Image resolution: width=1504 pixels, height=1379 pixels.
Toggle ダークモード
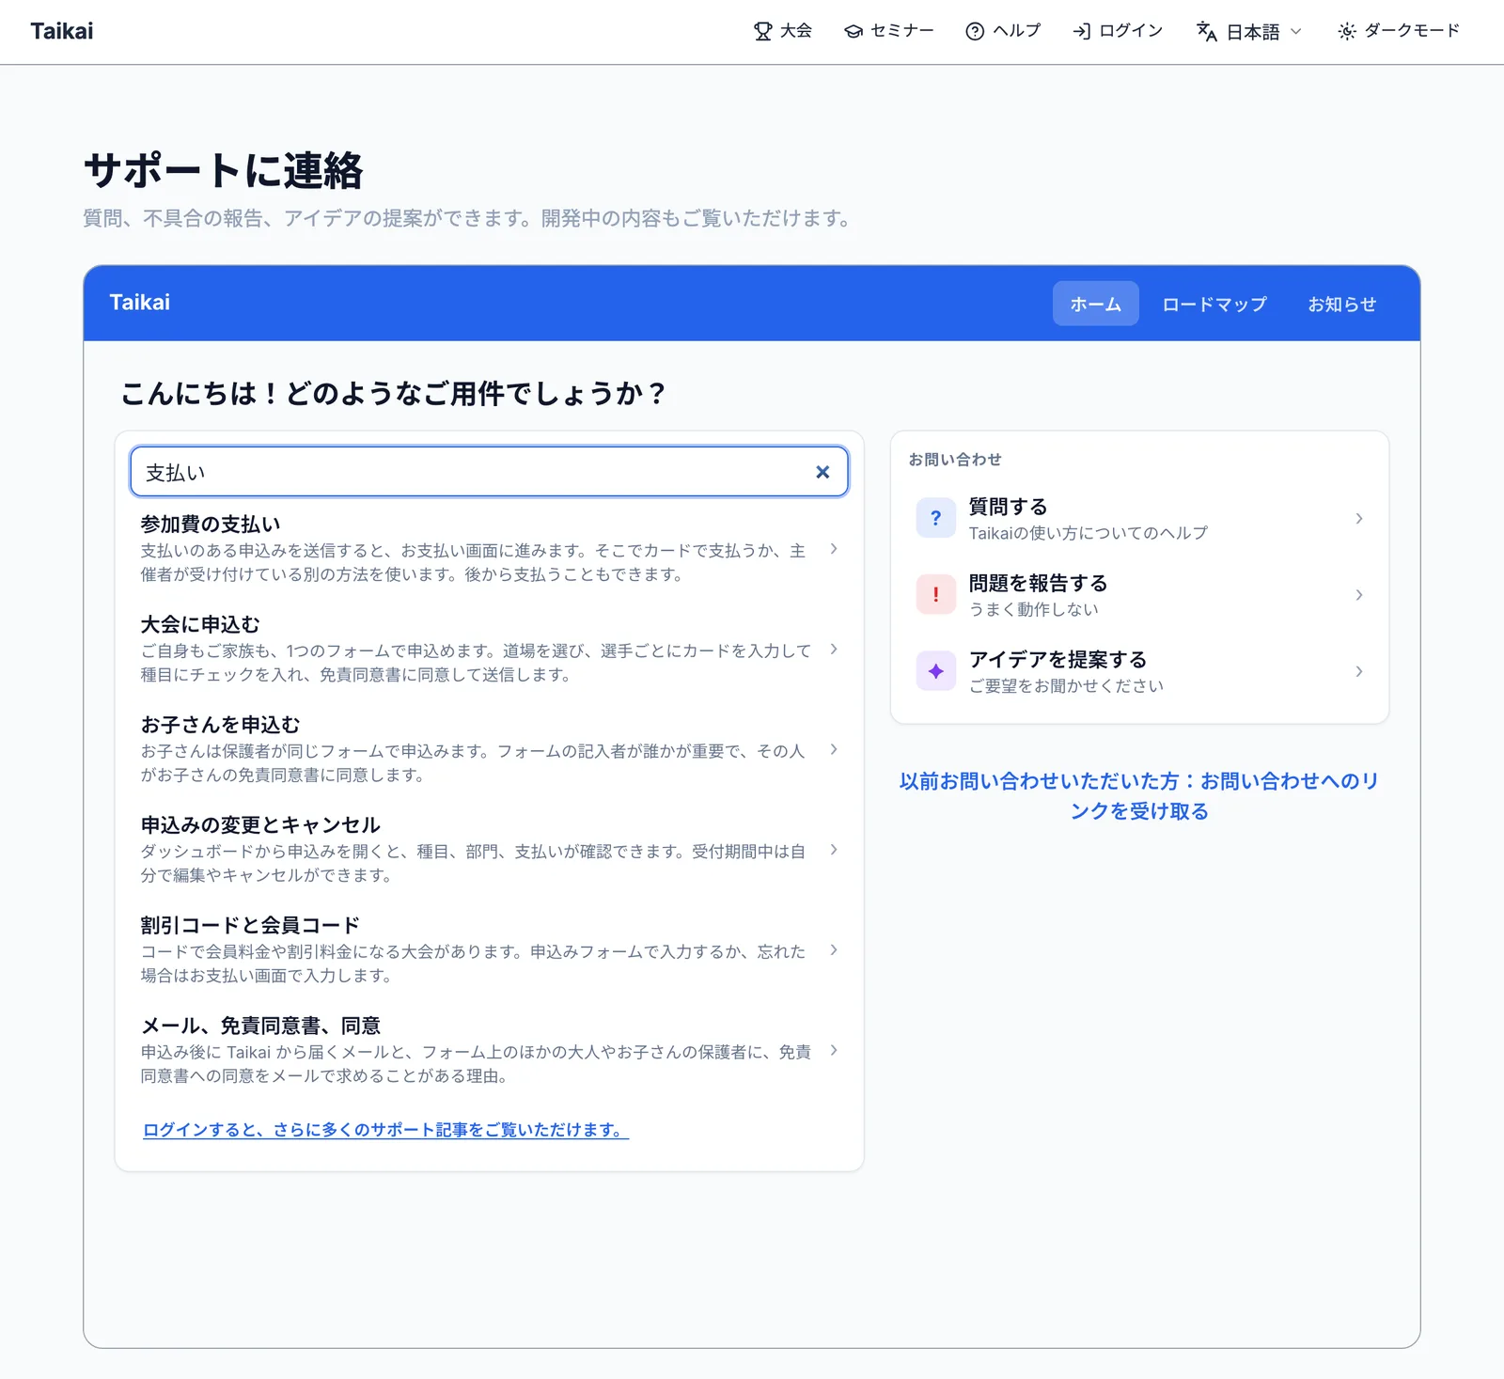pos(1399,31)
